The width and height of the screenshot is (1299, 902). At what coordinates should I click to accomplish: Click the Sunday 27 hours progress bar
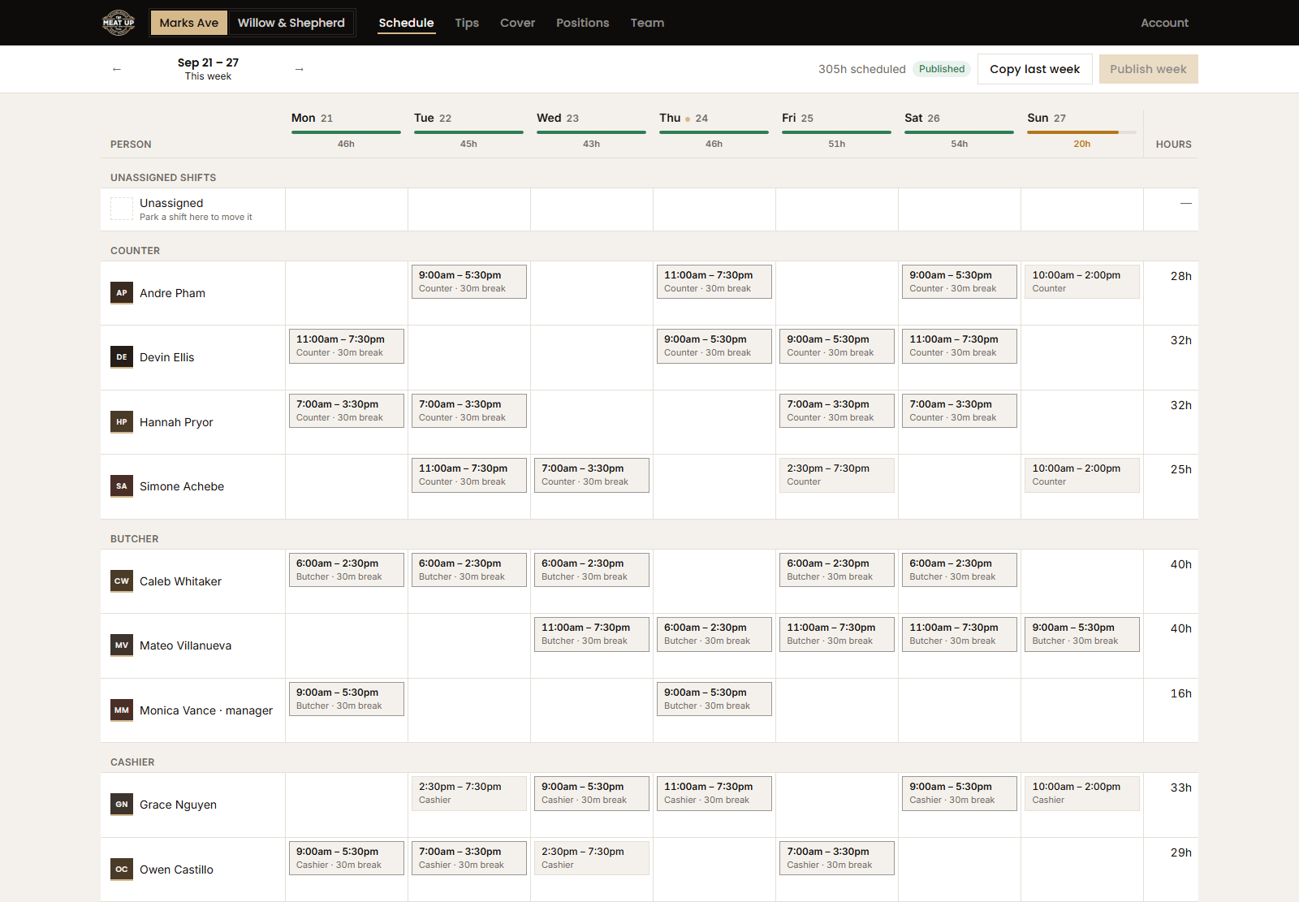[x=1082, y=132]
